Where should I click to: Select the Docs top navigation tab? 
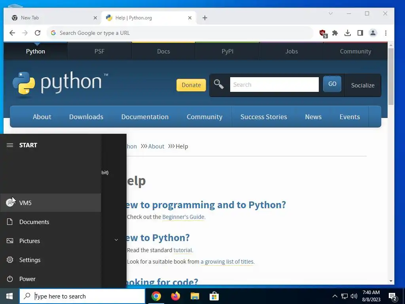pyautogui.click(x=163, y=51)
